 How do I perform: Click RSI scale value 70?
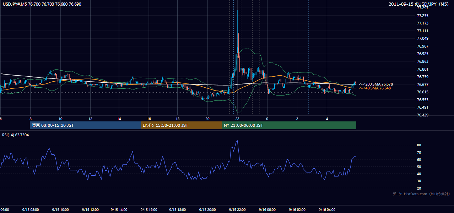[419, 152]
